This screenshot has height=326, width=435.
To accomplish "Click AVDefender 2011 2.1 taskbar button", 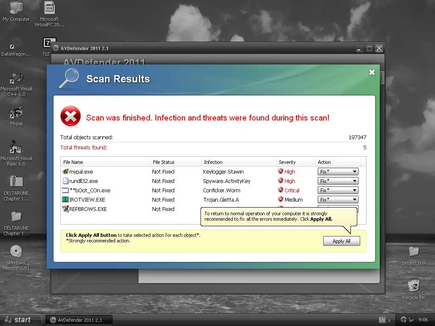I will point(79,320).
